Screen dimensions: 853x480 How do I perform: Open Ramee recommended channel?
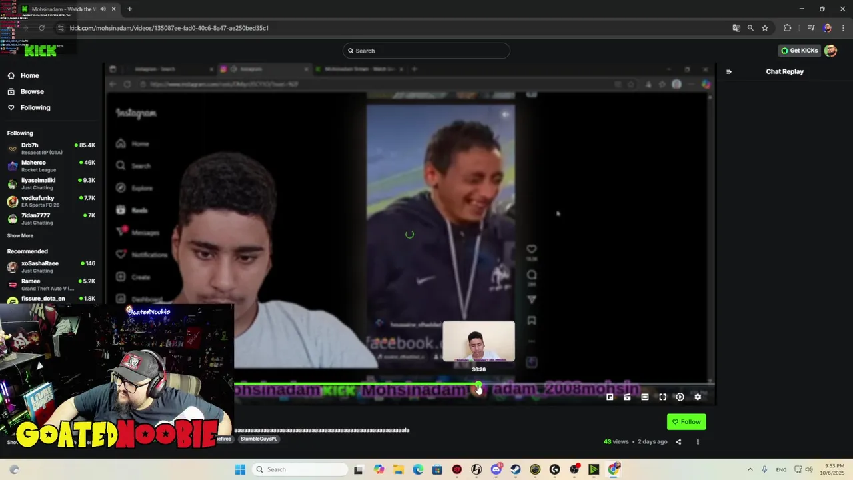click(x=51, y=284)
